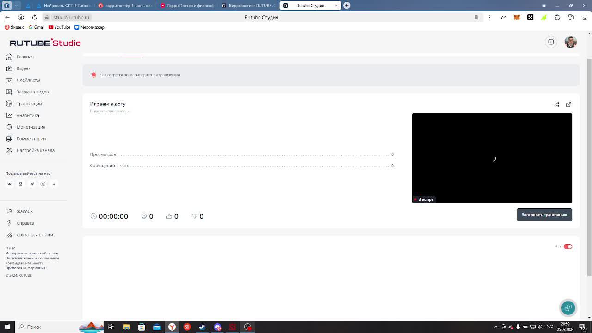
Task: Open Информационные сообщения link
Action: tap(31, 253)
